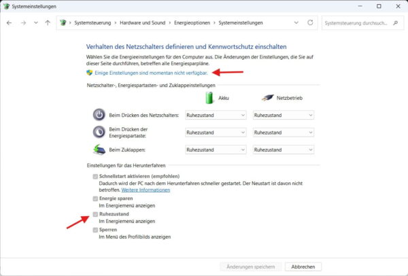Go back with the left arrow button

tap(9, 23)
